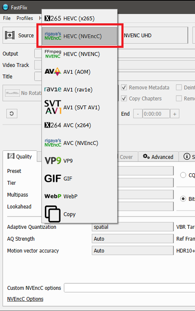The height and width of the screenshot is (311, 195).
Task: Select the CQ radio button
Action: [x=183, y=175]
